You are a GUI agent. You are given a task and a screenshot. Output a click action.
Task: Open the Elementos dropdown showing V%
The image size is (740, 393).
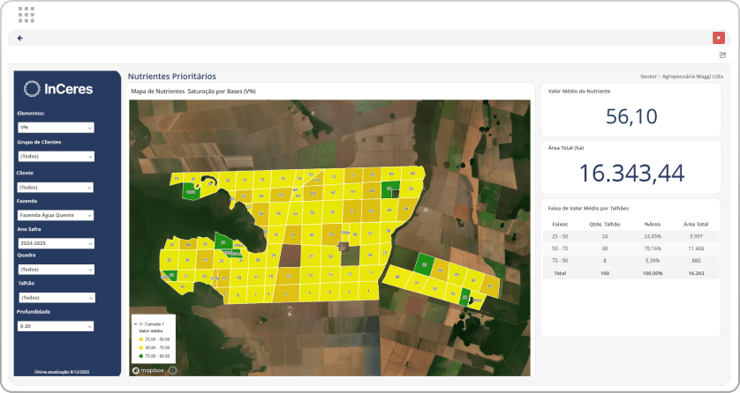[56, 128]
